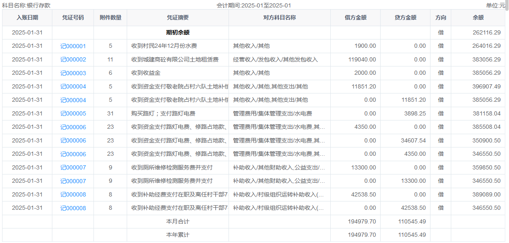Open voucher 记000008 on the 389089.00 balance row

pos(73,195)
